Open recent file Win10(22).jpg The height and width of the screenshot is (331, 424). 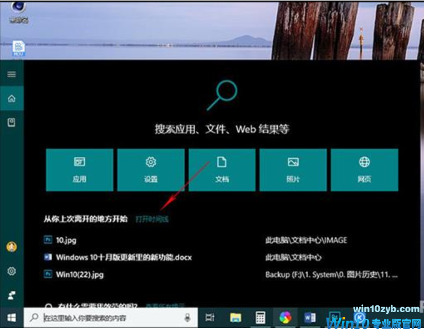(80, 274)
